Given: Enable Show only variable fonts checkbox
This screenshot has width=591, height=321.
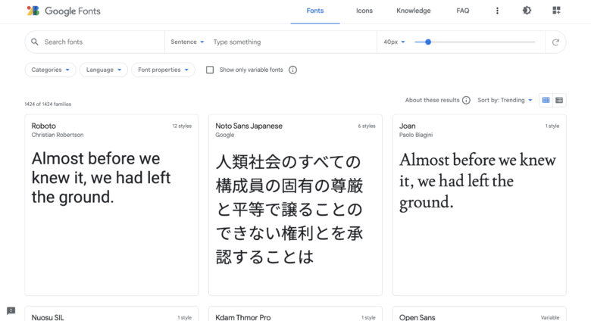Looking at the screenshot, I should point(210,70).
